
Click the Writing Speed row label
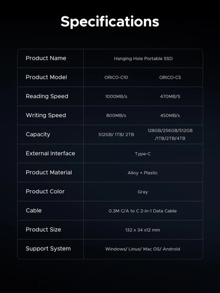coord(46,115)
